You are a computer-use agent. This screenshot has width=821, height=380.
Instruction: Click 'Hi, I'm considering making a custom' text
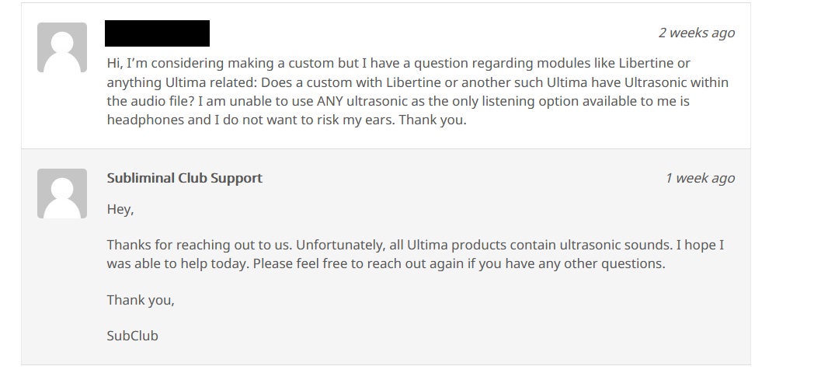click(x=221, y=64)
